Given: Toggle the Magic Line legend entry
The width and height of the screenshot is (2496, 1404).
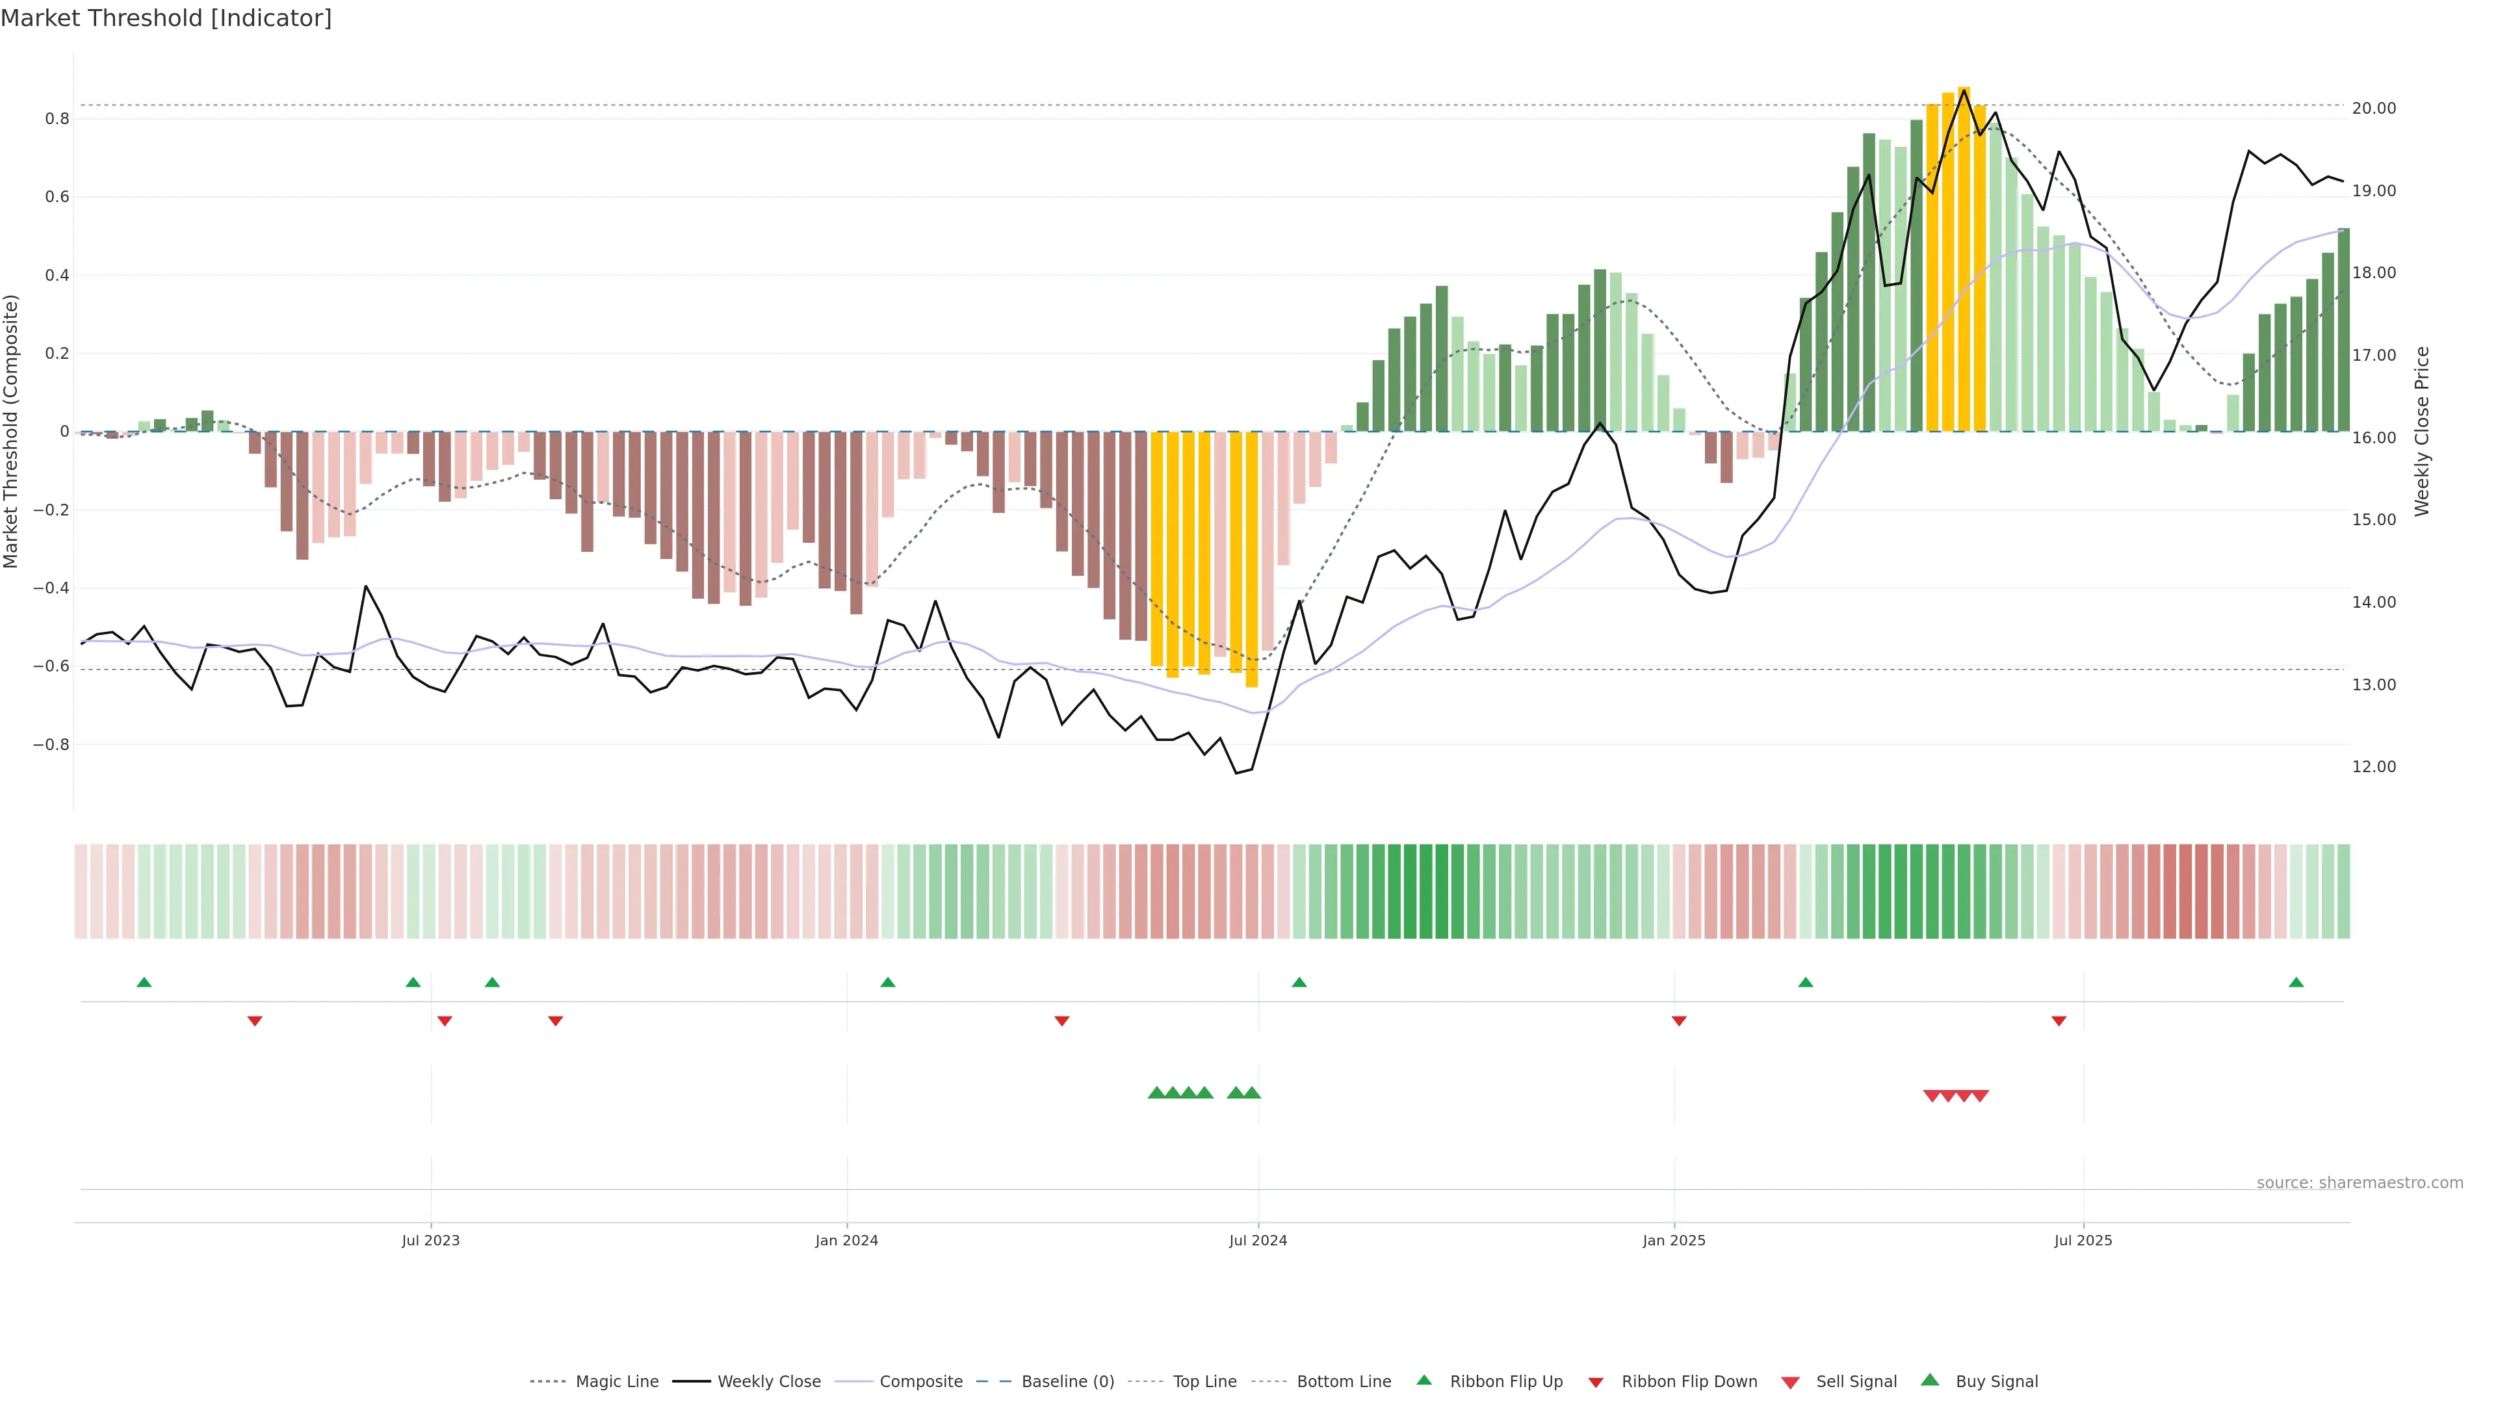Looking at the screenshot, I should 616,1382.
